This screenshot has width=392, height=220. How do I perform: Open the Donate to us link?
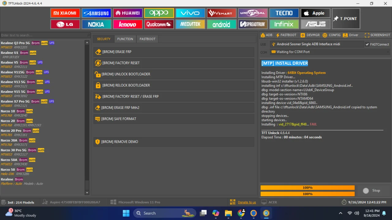tap(247, 202)
